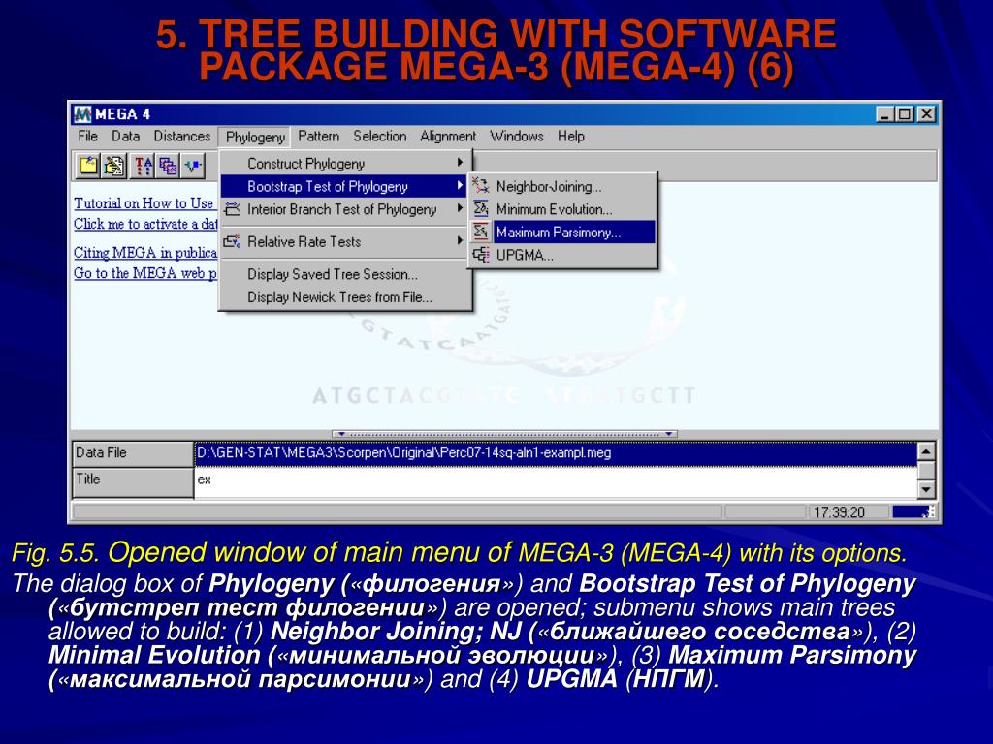The width and height of the screenshot is (993, 744).
Task: Click the Title field containing 'ex'
Action: point(556,480)
